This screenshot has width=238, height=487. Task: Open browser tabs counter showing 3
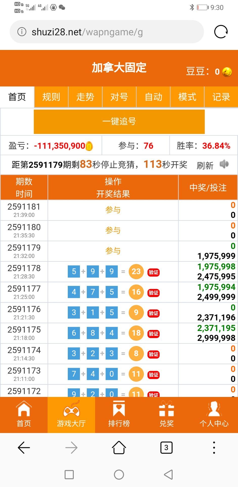click(x=166, y=448)
